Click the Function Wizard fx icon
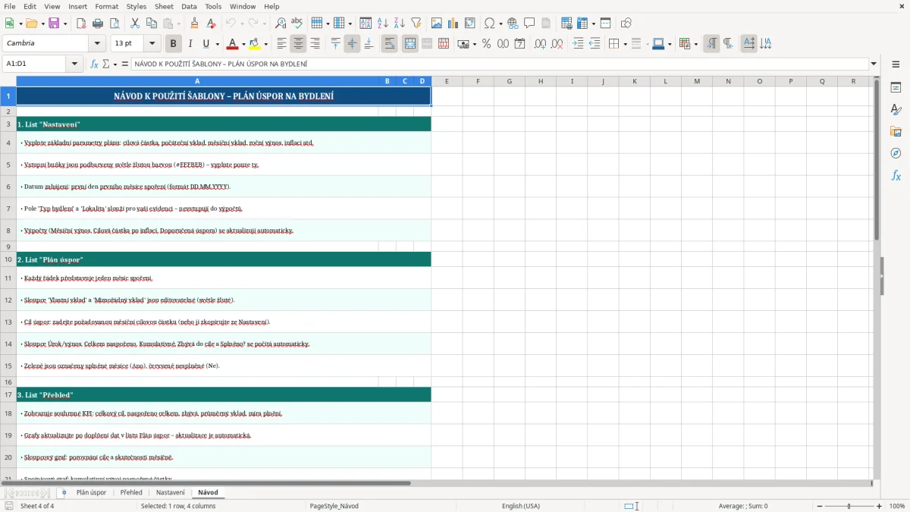Screen dimensions: 910x512 [x=94, y=64]
